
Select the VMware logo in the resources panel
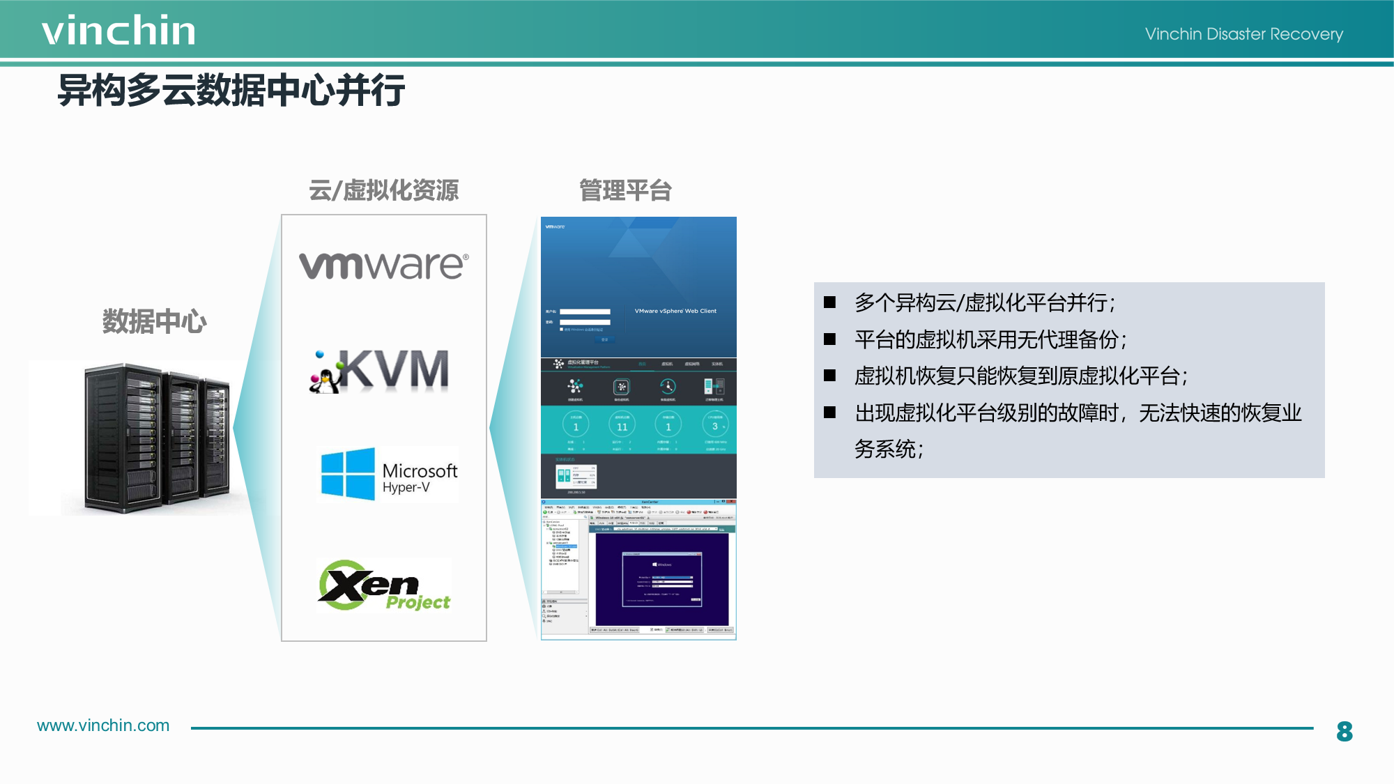[384, 266]
